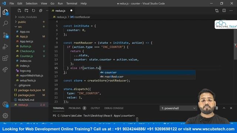
Task: Open App.css in the explorer
Action: click(25, 32)
